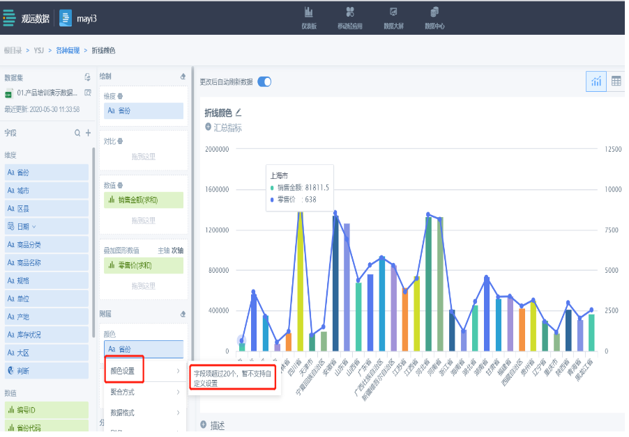Select the 商品名称 field
The image size is (629, 437).
click(x=47, y=262)
